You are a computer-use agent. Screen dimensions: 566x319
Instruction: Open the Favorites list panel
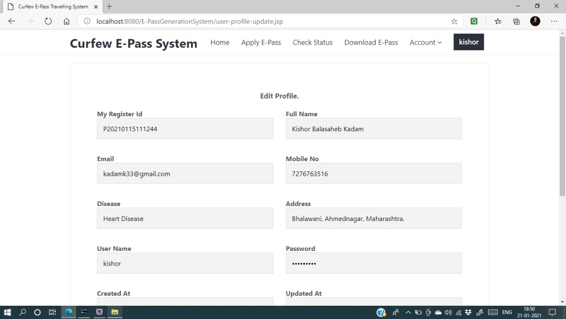point(498,21)
